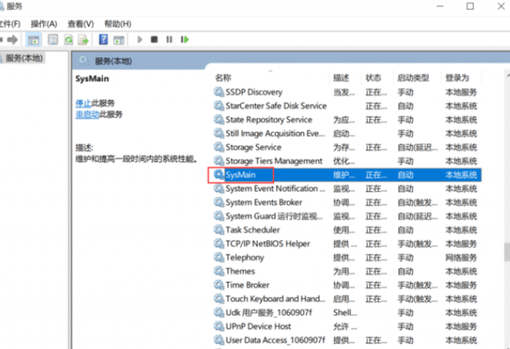The image size is (510, 349).
Task: Sort by the 名称 column header
Action: click(223, 78)
